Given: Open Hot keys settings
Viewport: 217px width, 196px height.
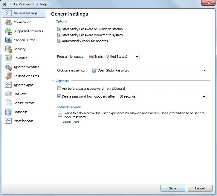Looking at the screenshot, I should coord(24,94).
